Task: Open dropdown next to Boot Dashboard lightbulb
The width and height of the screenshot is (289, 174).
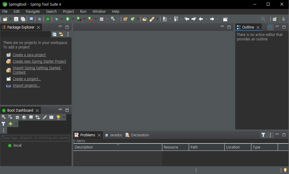Action: click(x=64, y=117)
